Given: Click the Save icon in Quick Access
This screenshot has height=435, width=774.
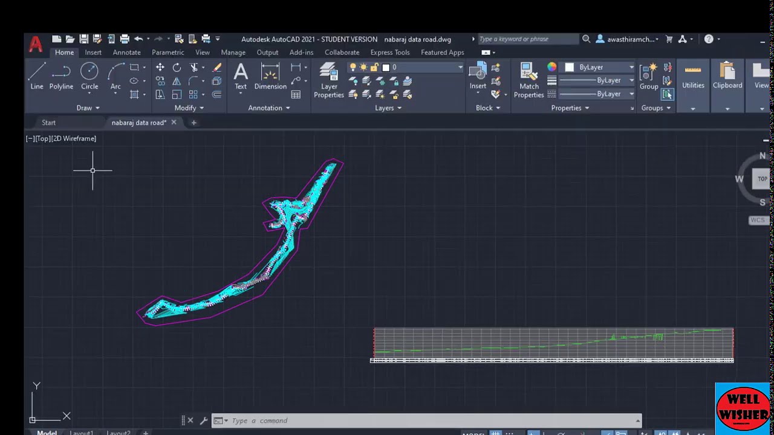Looking at the screenshot, I should click(x=83, y=39).
